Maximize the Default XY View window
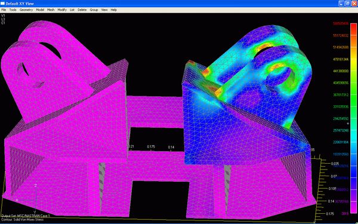The image size is (358, 224). [348, 4]
